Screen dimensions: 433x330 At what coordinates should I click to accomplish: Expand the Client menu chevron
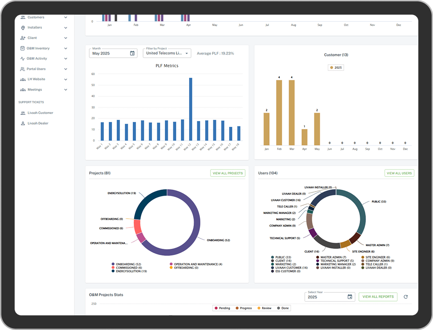click(x=66, y=38)
